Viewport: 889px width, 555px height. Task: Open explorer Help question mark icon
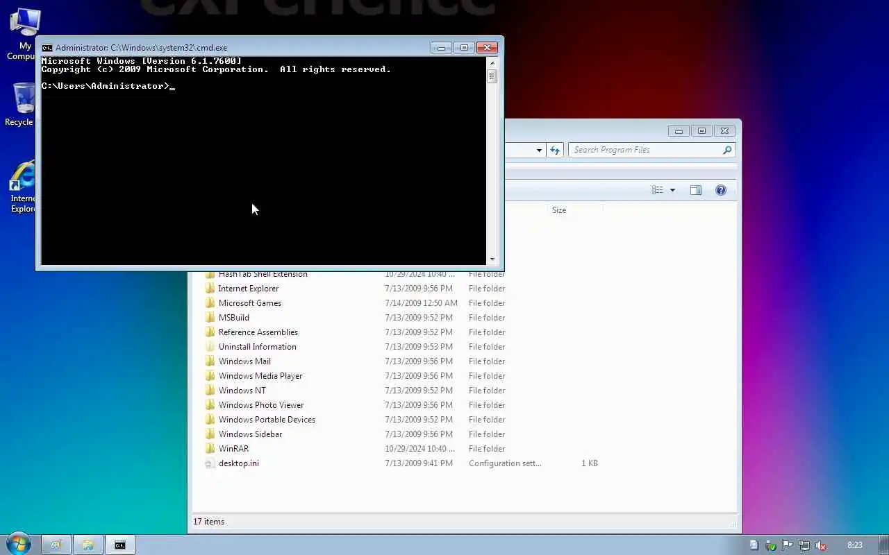[720, 190]
